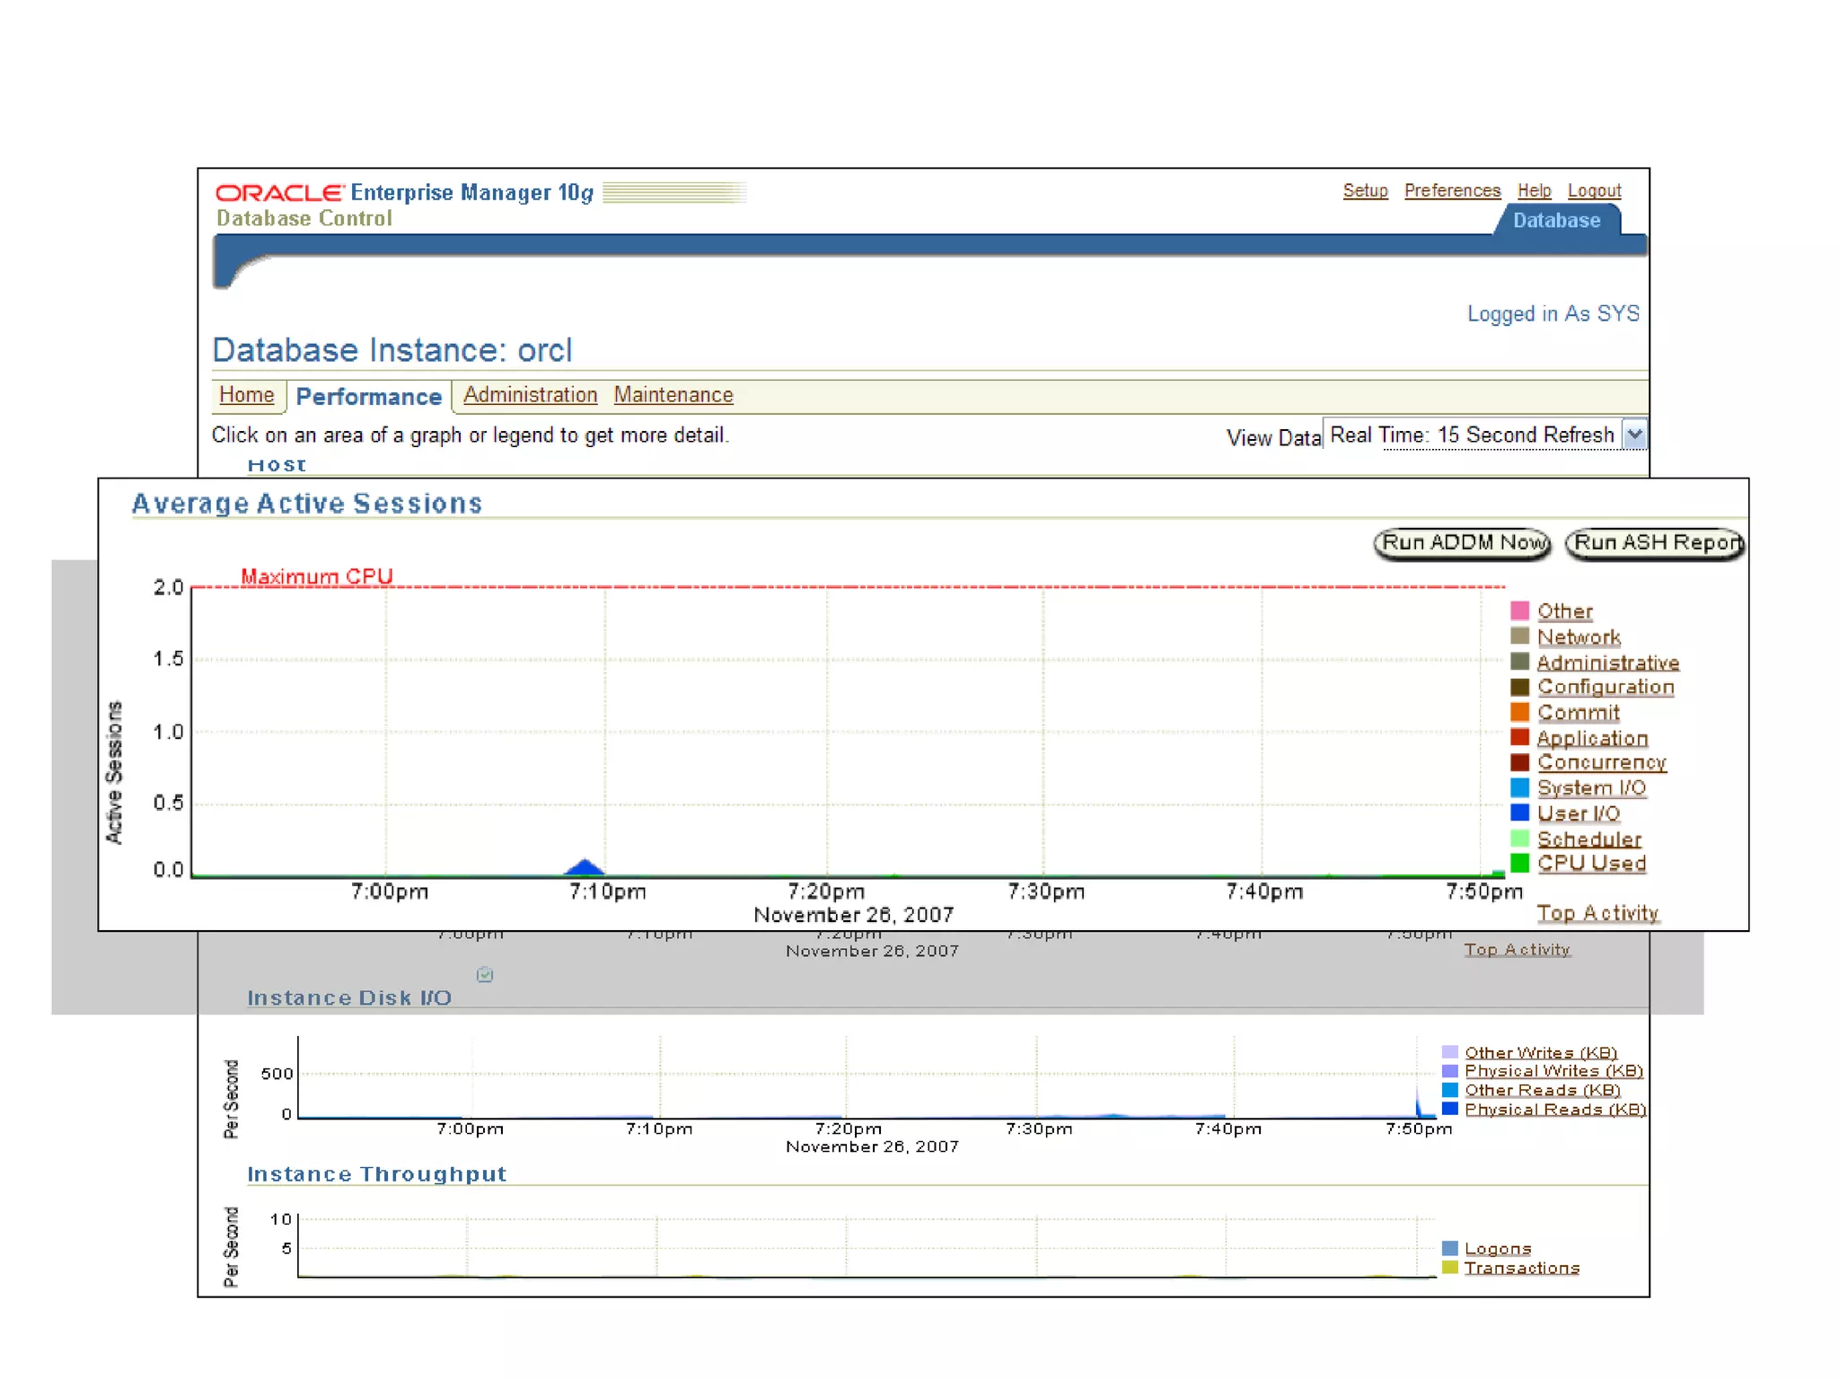Click the blue spike at 7:10pm
Image resolution: width=1839 pixels, height=1379 pixels.
585,867
